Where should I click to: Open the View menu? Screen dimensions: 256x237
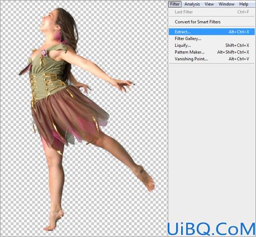coord(209,4)
